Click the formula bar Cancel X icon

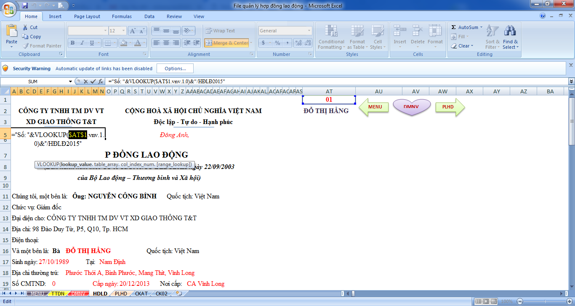[x=85, y=82]
